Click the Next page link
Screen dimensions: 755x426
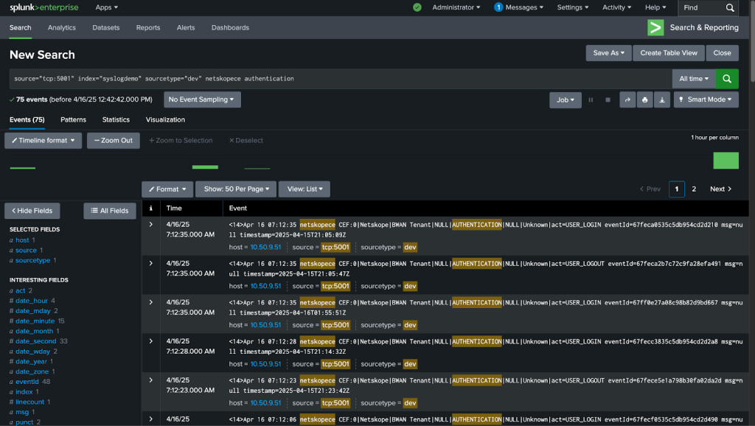point(721,189)
